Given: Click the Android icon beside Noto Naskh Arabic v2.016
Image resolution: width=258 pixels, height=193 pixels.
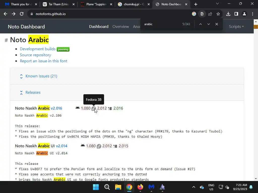Looking at the screenshot, I should pos(78,108).
